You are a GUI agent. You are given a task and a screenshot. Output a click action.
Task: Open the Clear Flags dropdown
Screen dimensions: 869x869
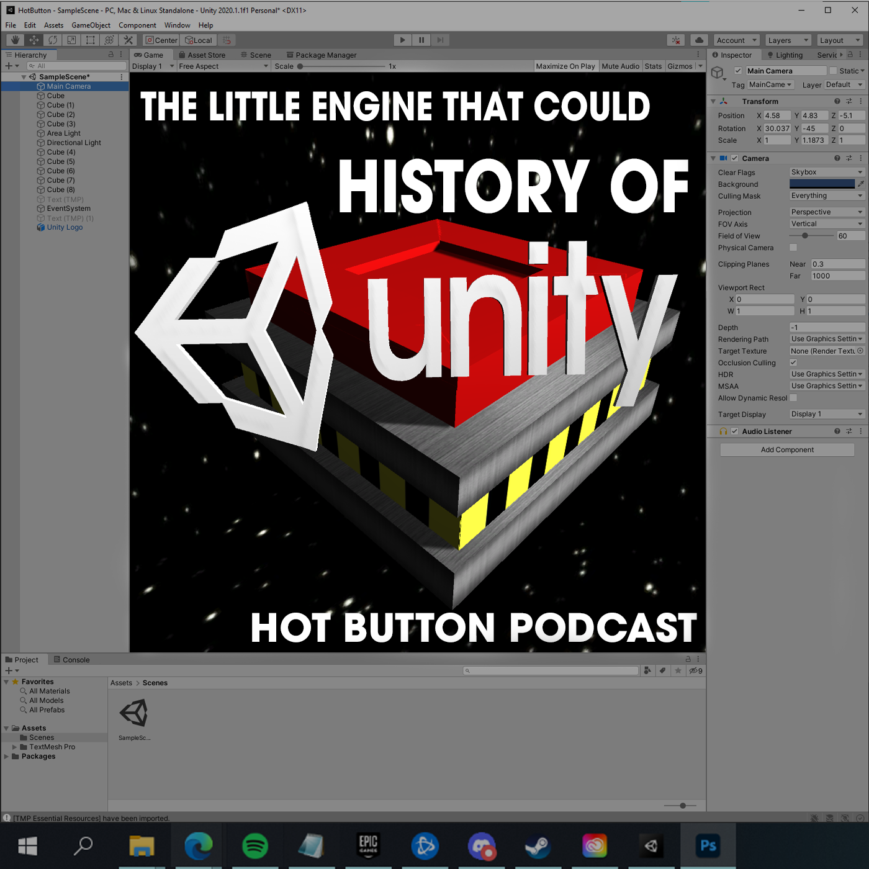click(x=826, y=173)
